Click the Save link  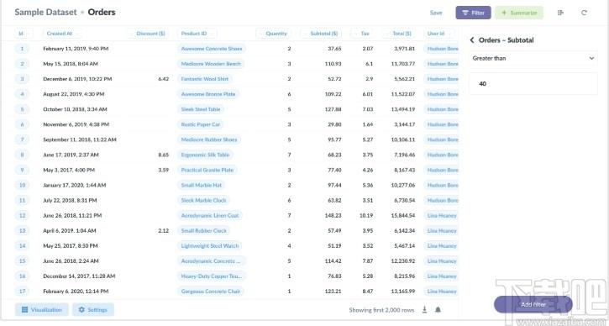[x=436, y=13]
